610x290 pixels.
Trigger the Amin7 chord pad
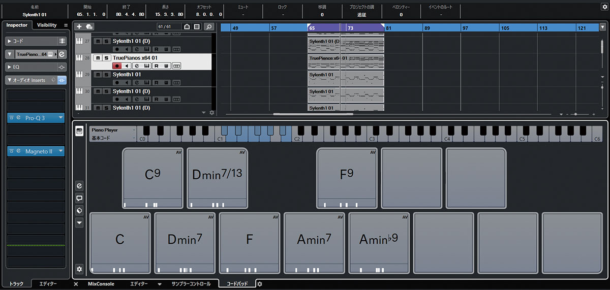point(314,243)
